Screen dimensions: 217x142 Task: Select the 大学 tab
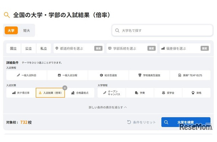11,31
